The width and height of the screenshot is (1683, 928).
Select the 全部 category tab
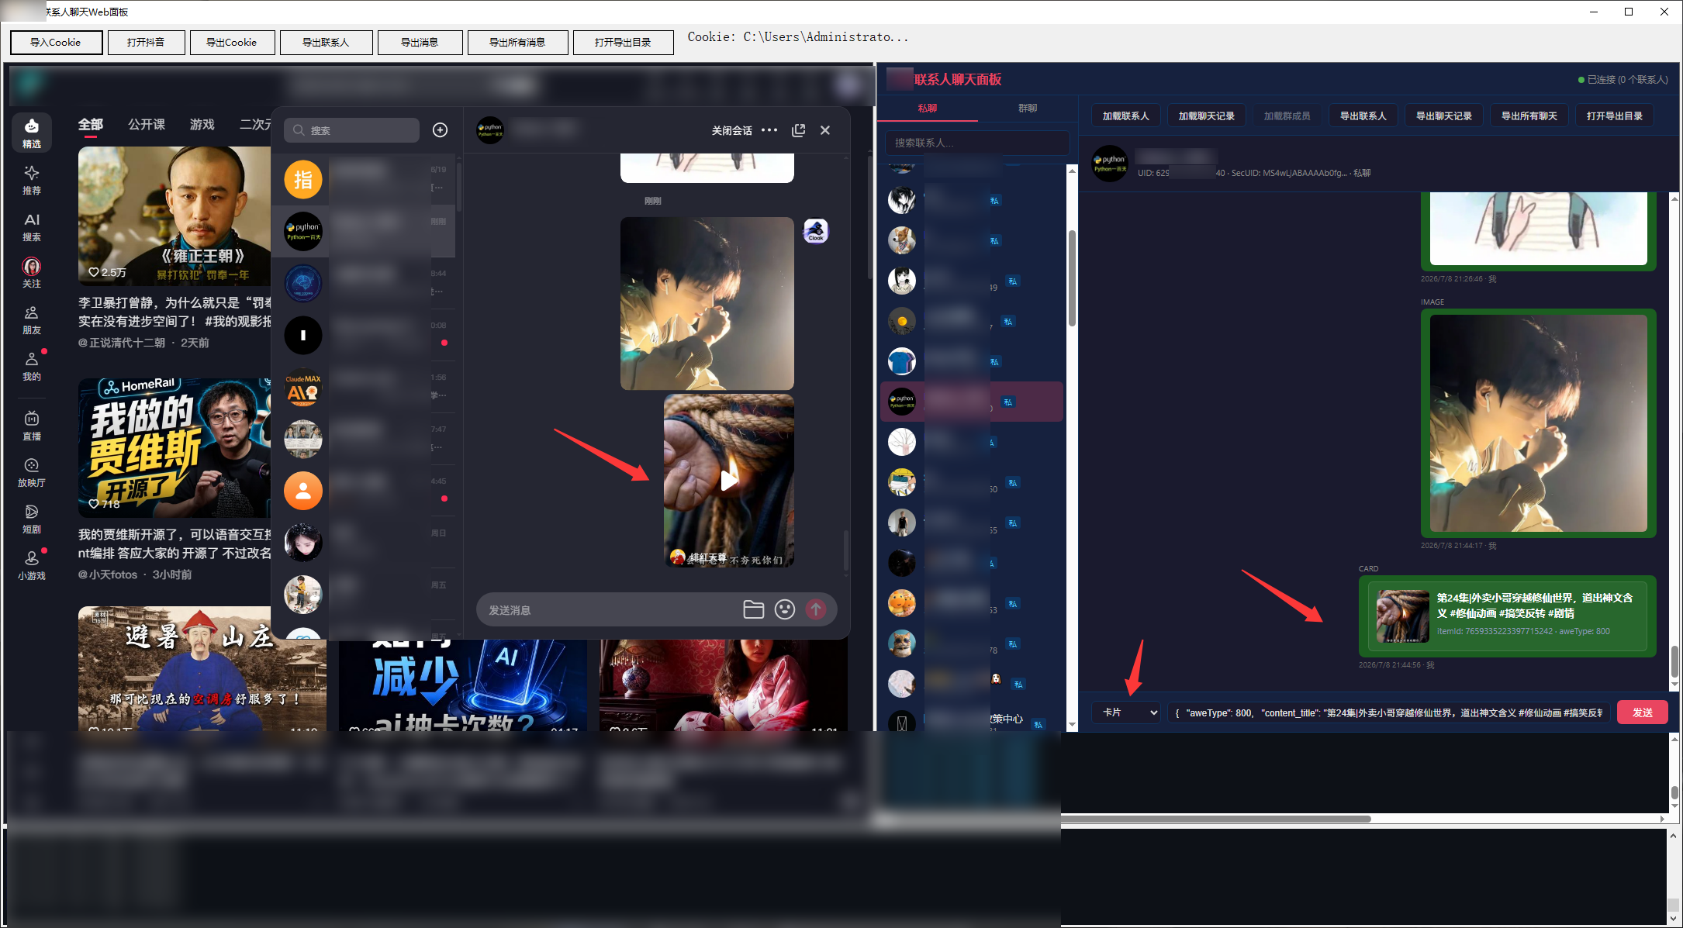[x=91, y=124]
